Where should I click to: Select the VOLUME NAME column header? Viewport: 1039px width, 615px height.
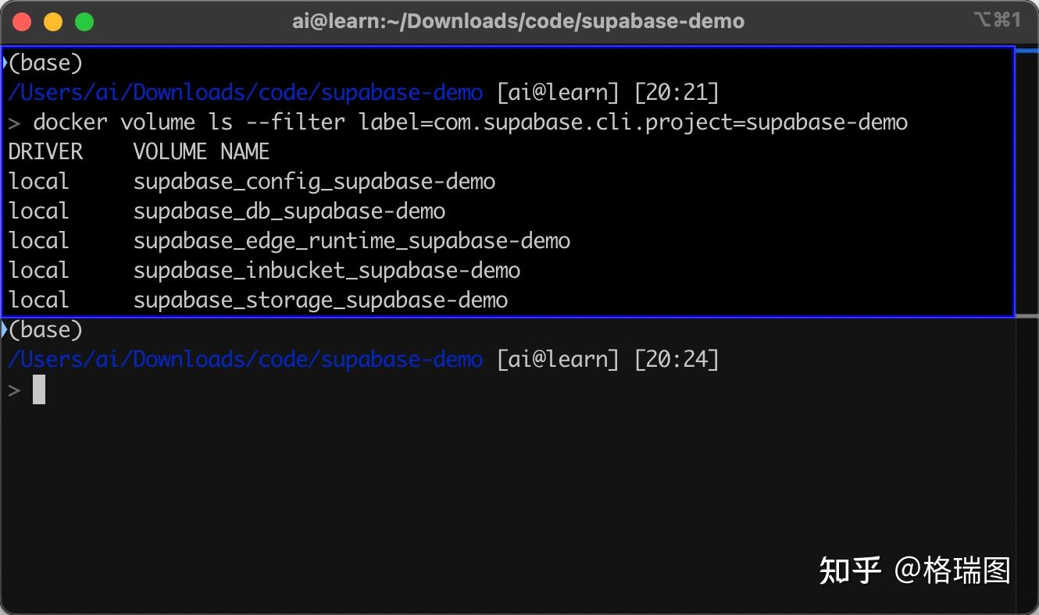(202, 151)
